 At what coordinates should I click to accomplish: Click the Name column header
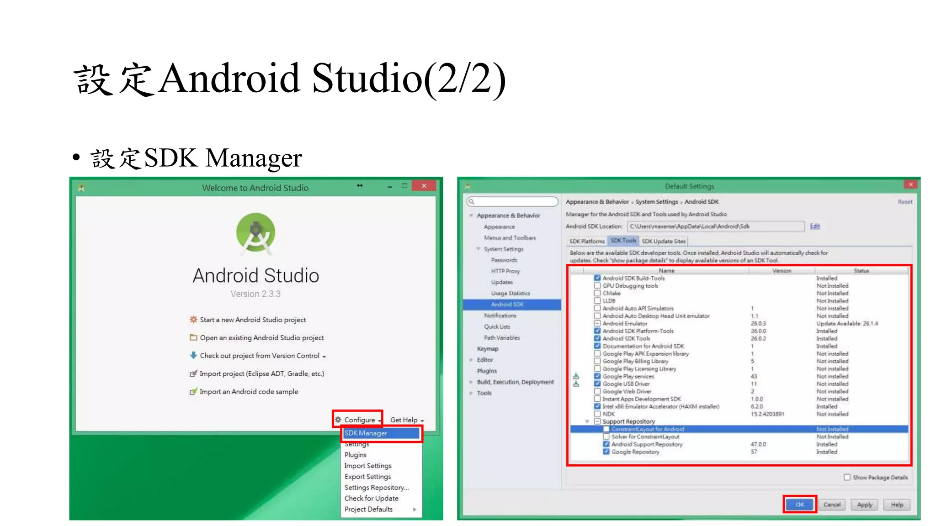pos(666,271)
